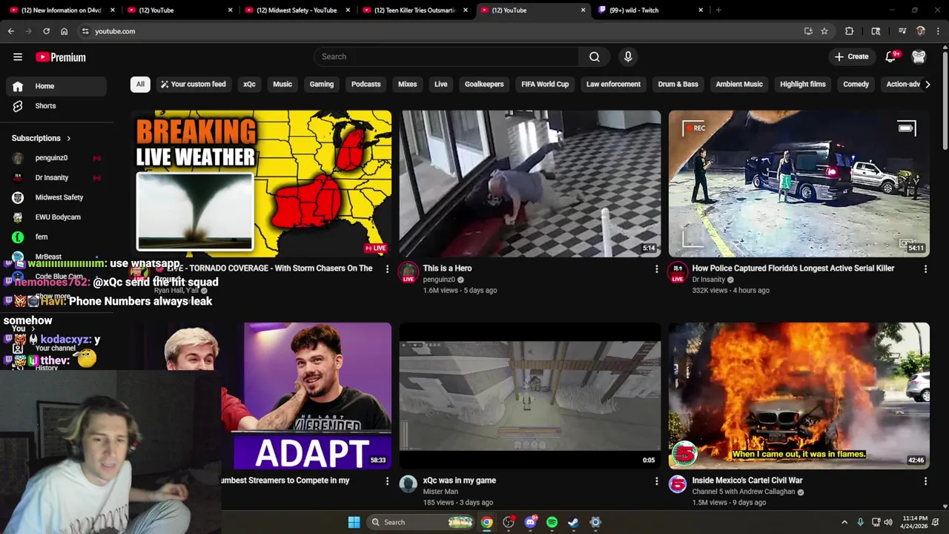Open the Settings gear in taskbar
The height and width of the screenshot is (534, 949).
click(x=595, y=522)
